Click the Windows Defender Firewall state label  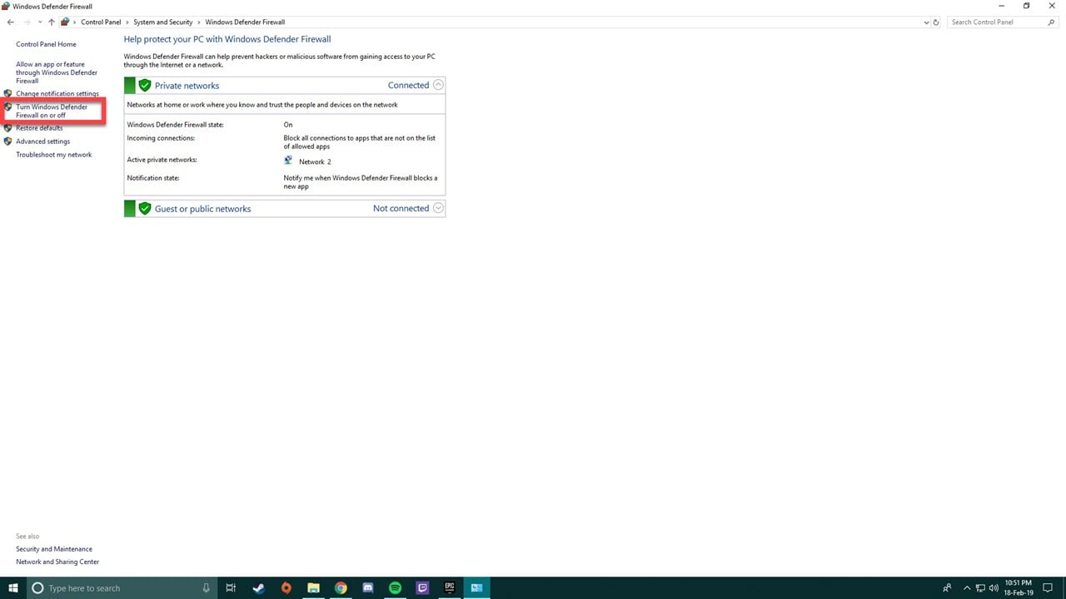click(175, 125)
